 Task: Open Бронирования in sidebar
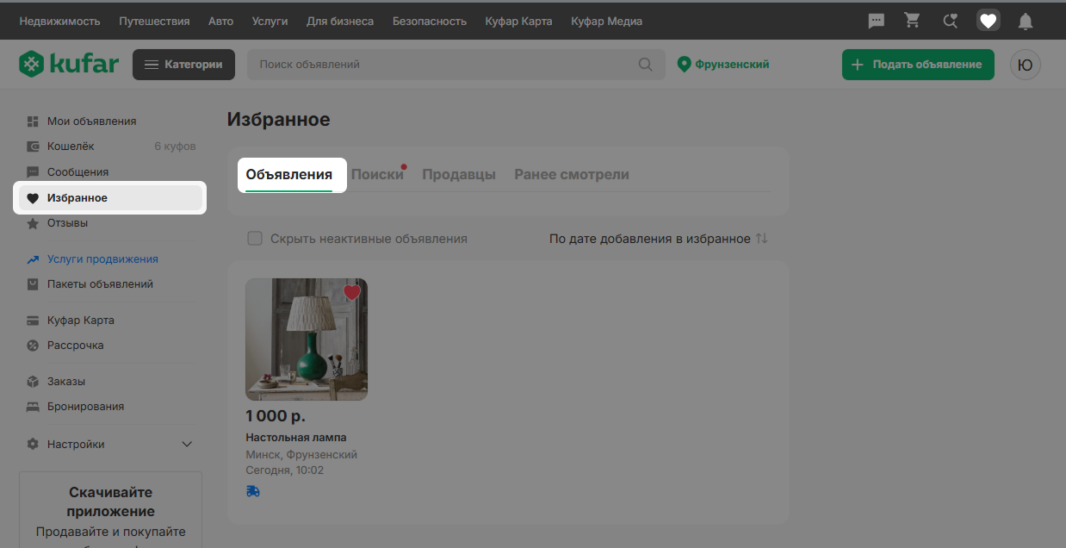point(85,407)
